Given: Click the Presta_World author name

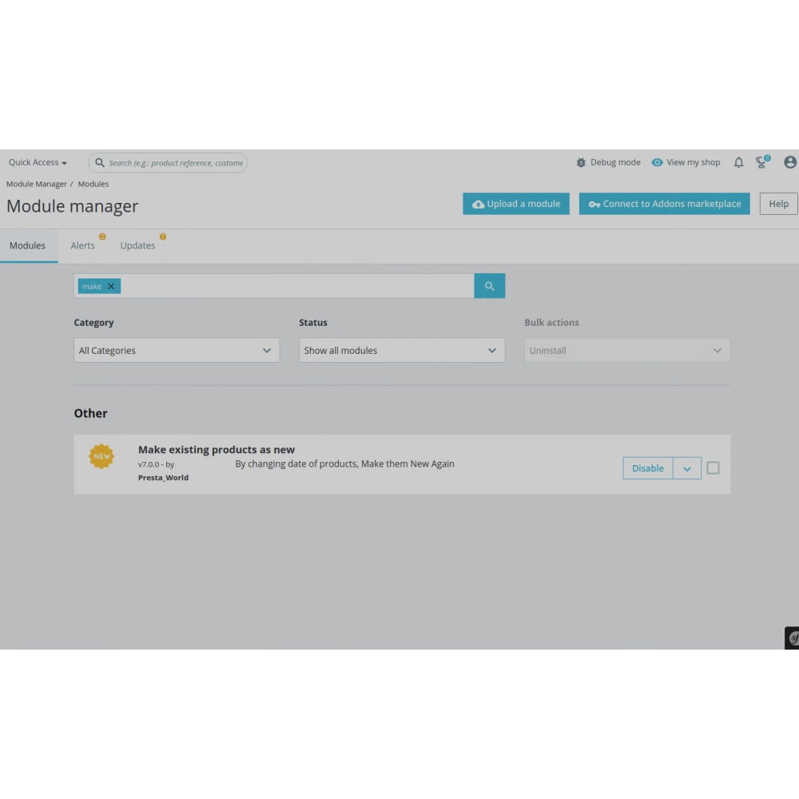Looking at the screenshot, I should click(163, 478).
